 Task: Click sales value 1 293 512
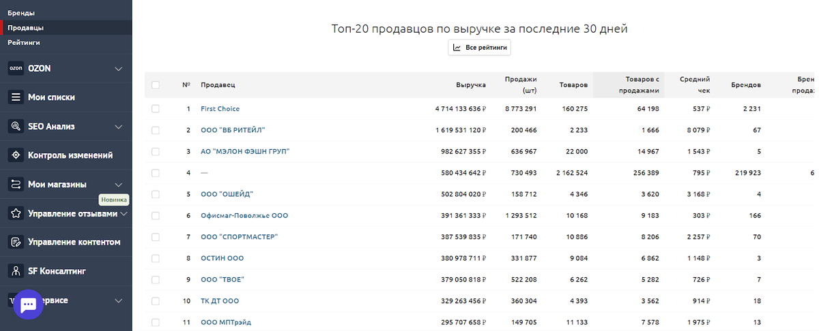coord(520,215)
